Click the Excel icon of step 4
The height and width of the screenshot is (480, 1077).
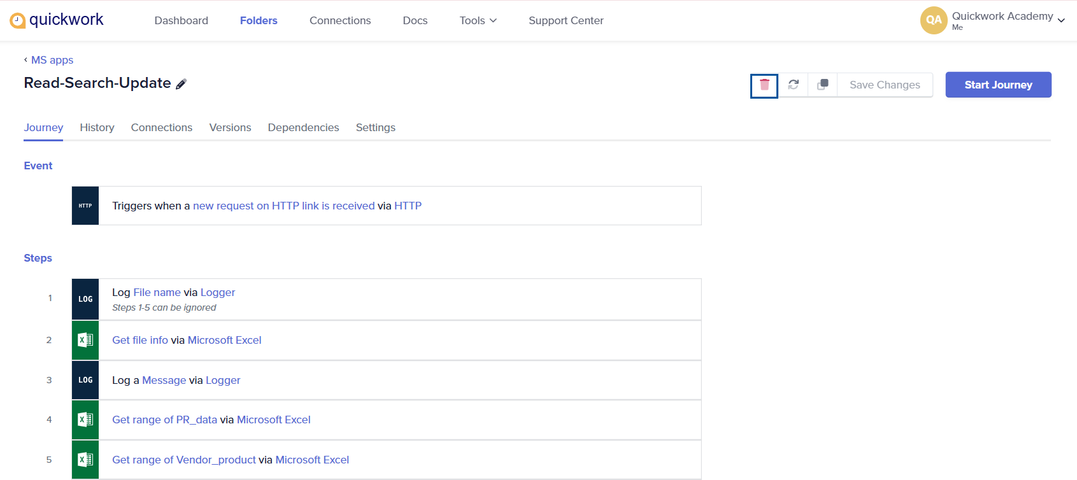85,420
